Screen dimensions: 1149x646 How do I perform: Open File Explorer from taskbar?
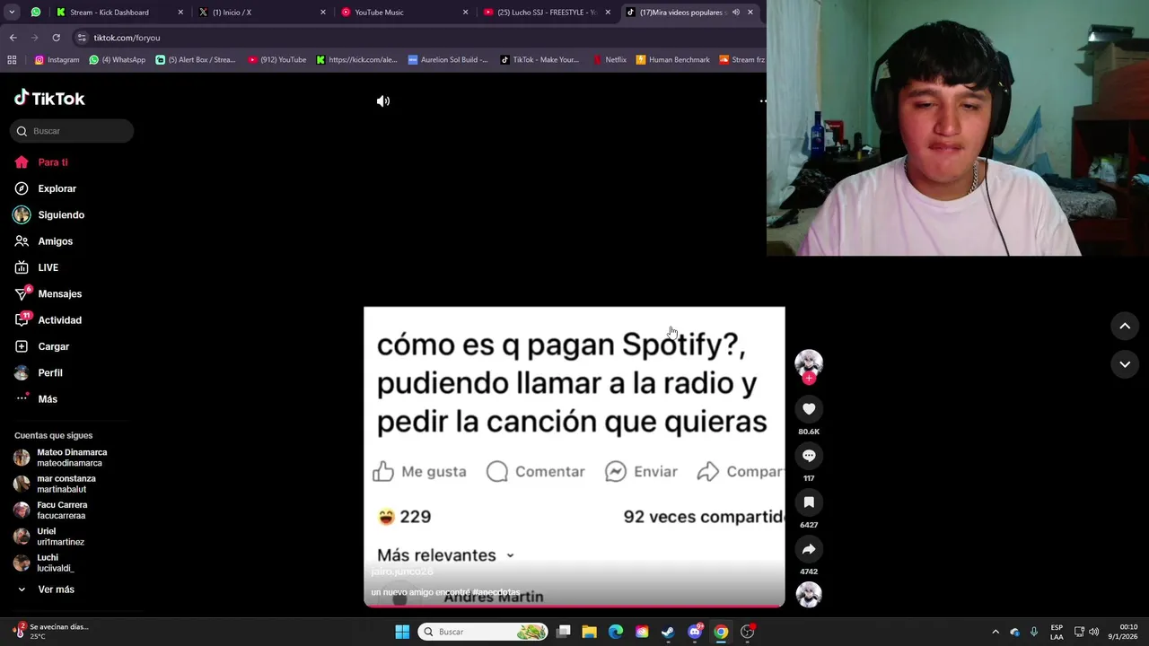pyautogui.click(x=589, y=632)
